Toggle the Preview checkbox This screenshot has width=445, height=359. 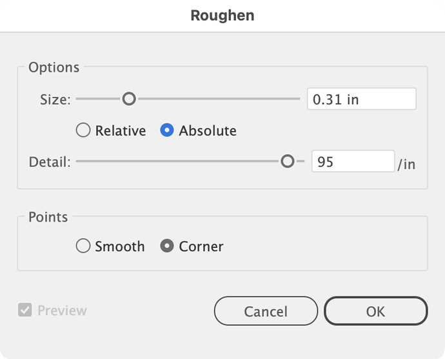[25, 310]
